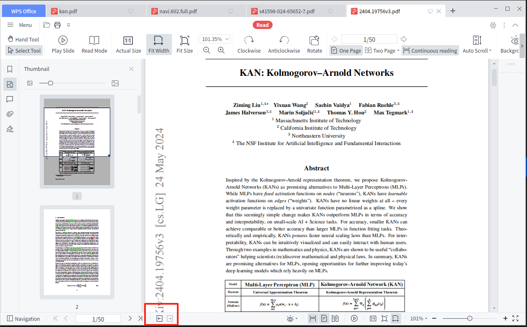Toggle status bar single page icon

coord(324,318)
